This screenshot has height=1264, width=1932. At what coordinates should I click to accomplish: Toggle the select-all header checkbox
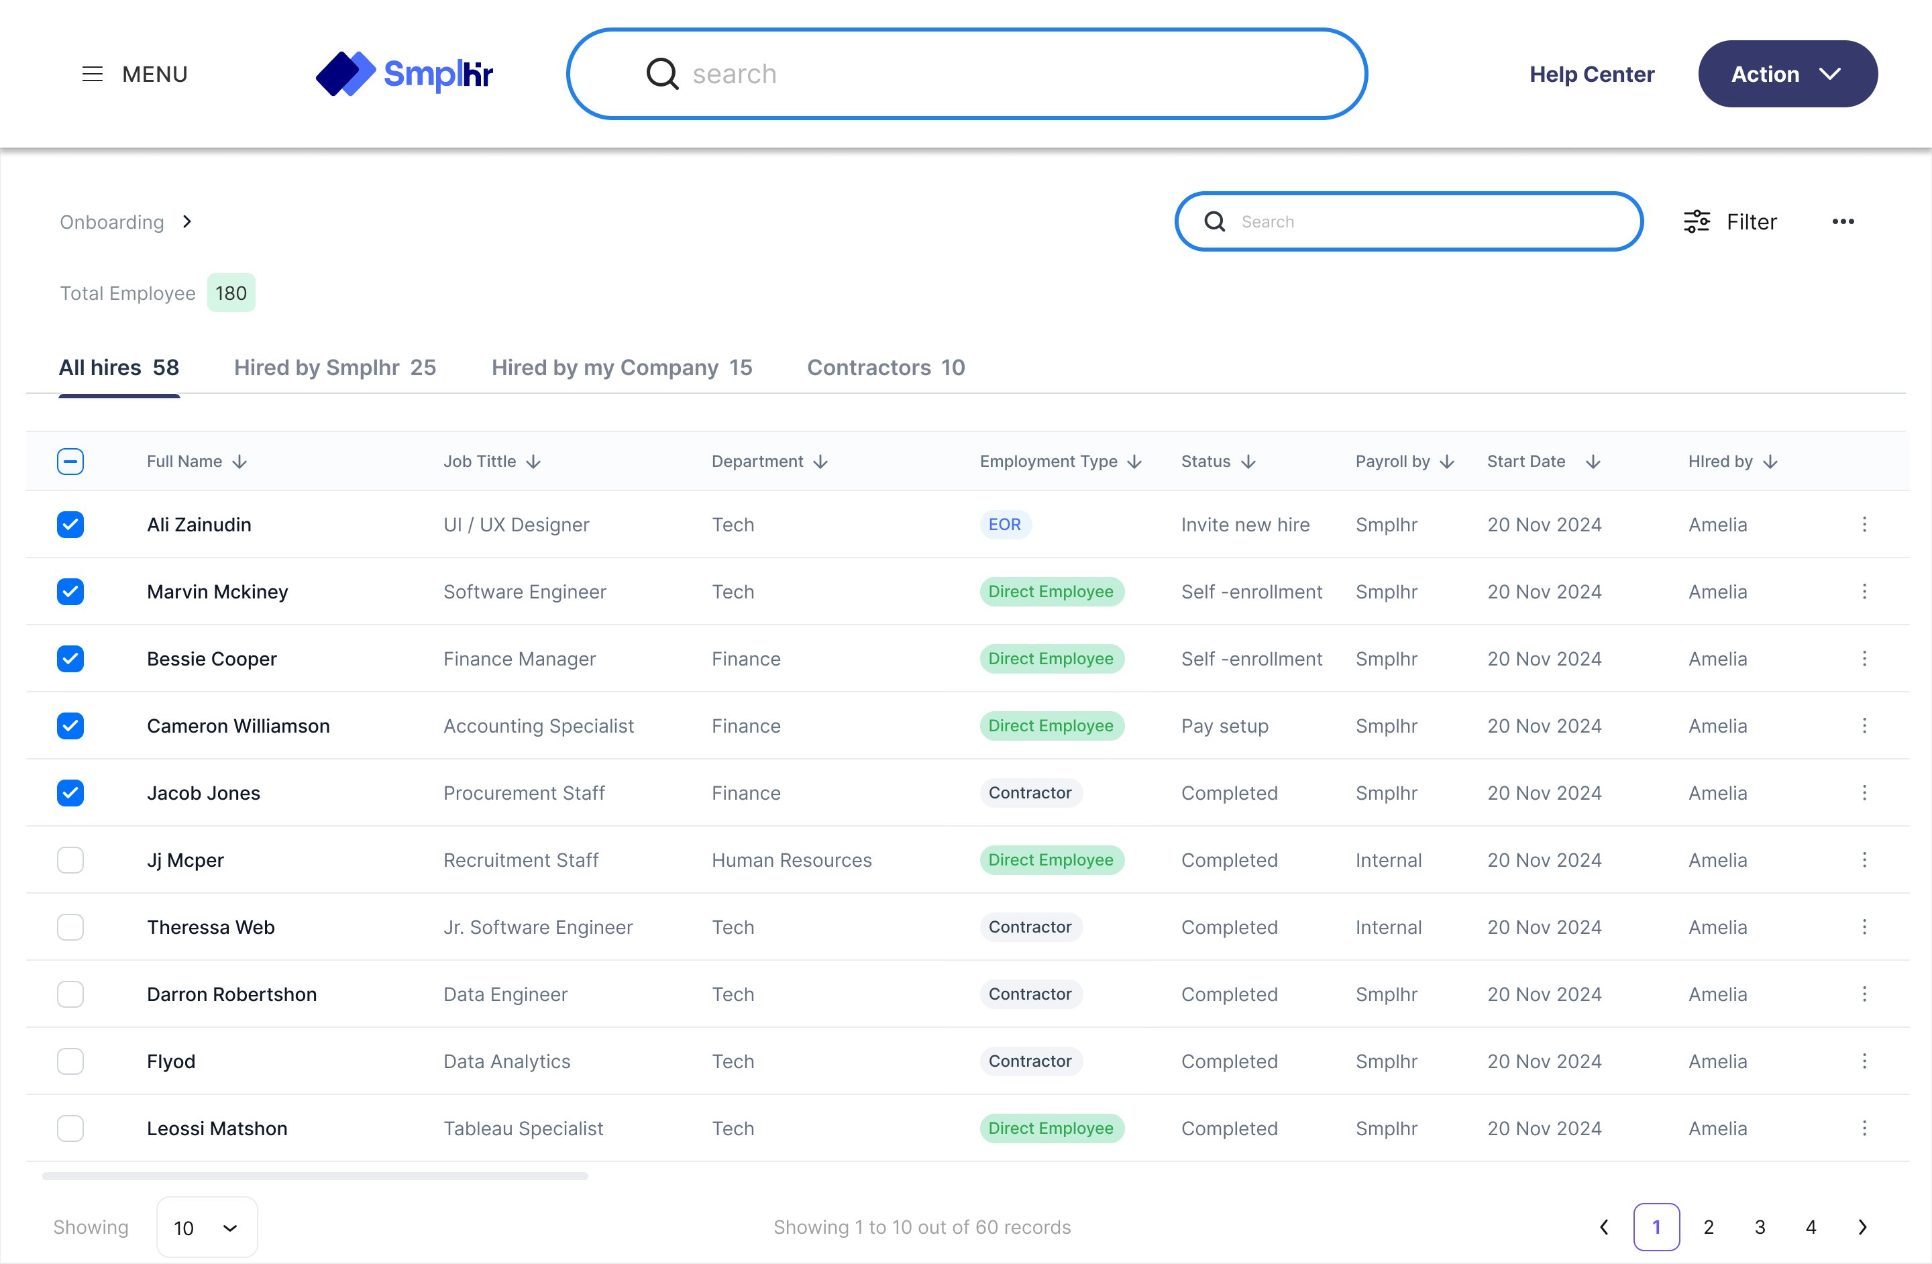pos(70,462)
